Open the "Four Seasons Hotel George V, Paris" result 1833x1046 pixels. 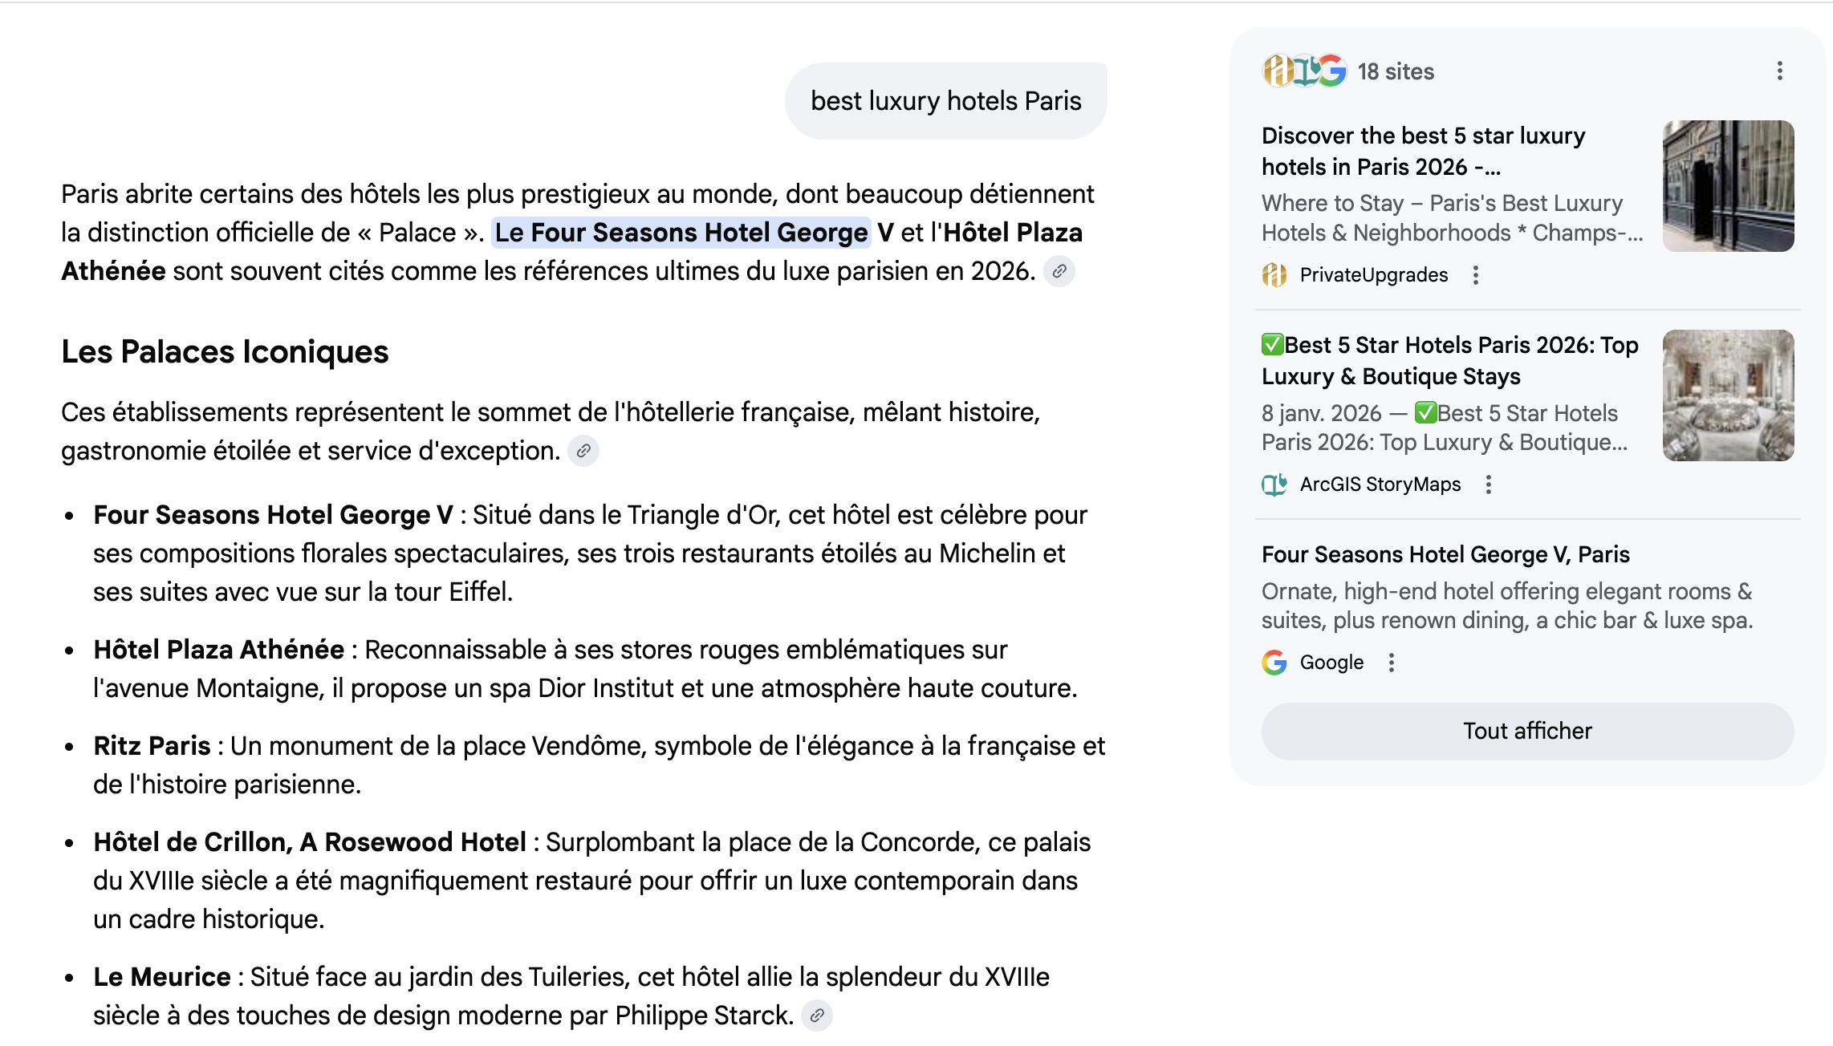tap(1445, 554)
